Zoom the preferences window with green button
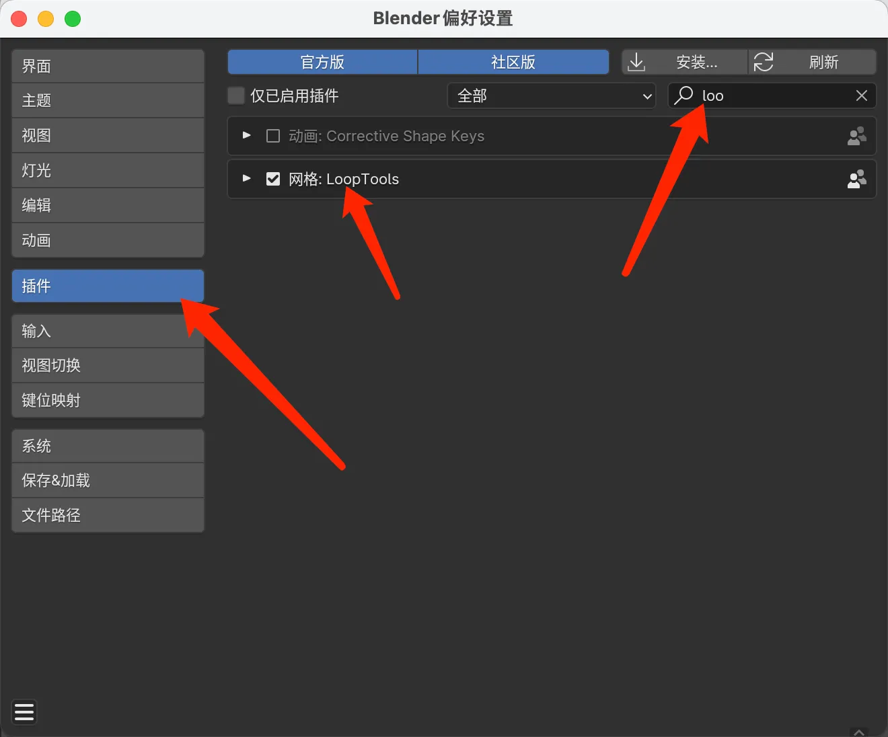888x737 pixels. [73, 19]
